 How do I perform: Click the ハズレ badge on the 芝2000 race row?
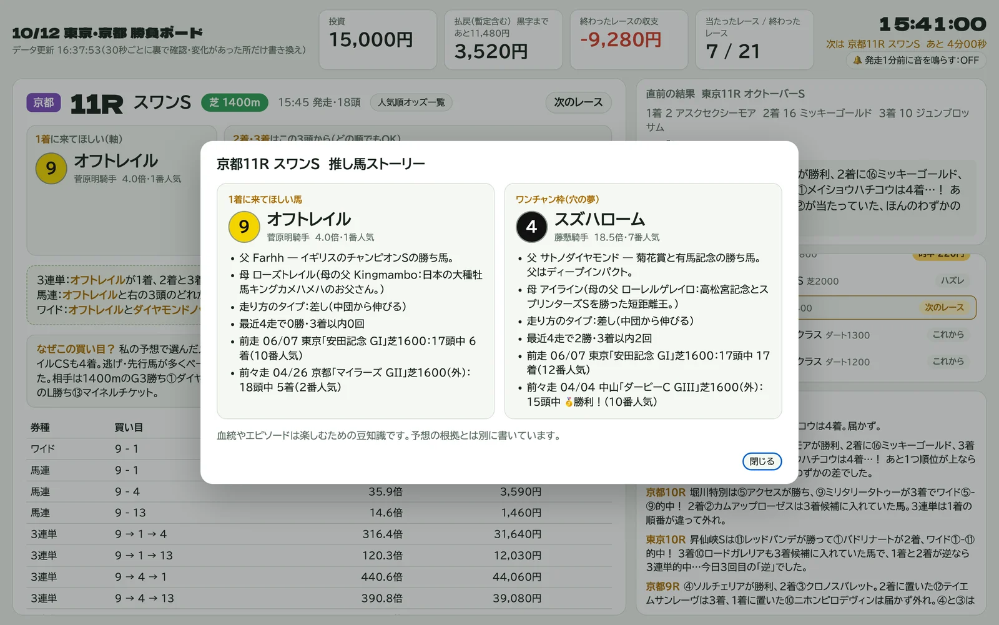point(953,281)
